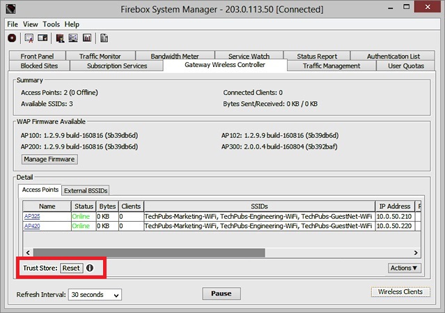
Task: Switch to the Blocked Sites tab
Action: tap(39, 66)
